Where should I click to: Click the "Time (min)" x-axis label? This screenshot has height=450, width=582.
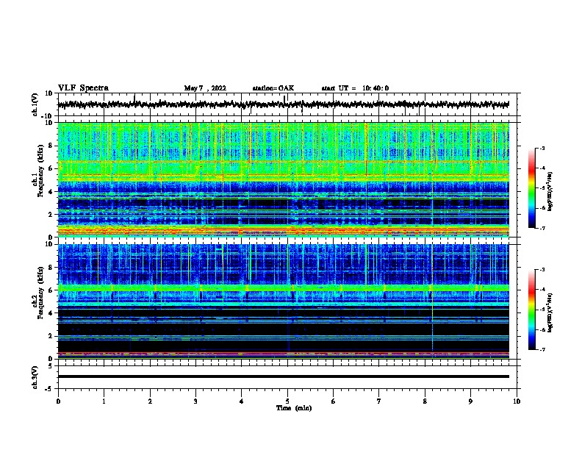tap(294, 408)
